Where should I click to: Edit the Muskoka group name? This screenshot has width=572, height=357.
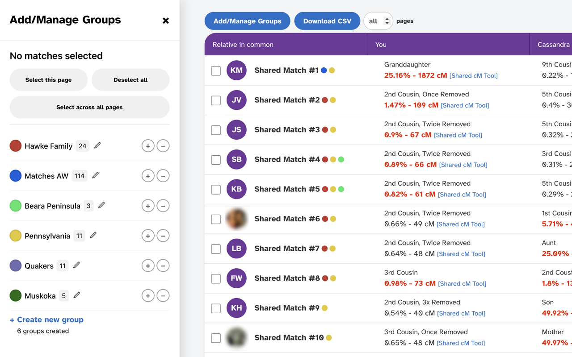coord(77,295)
